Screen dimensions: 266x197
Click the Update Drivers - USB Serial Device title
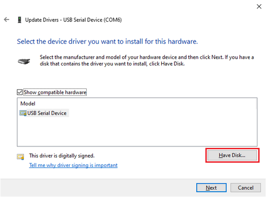pyautogui.click(x=73, y=20)
